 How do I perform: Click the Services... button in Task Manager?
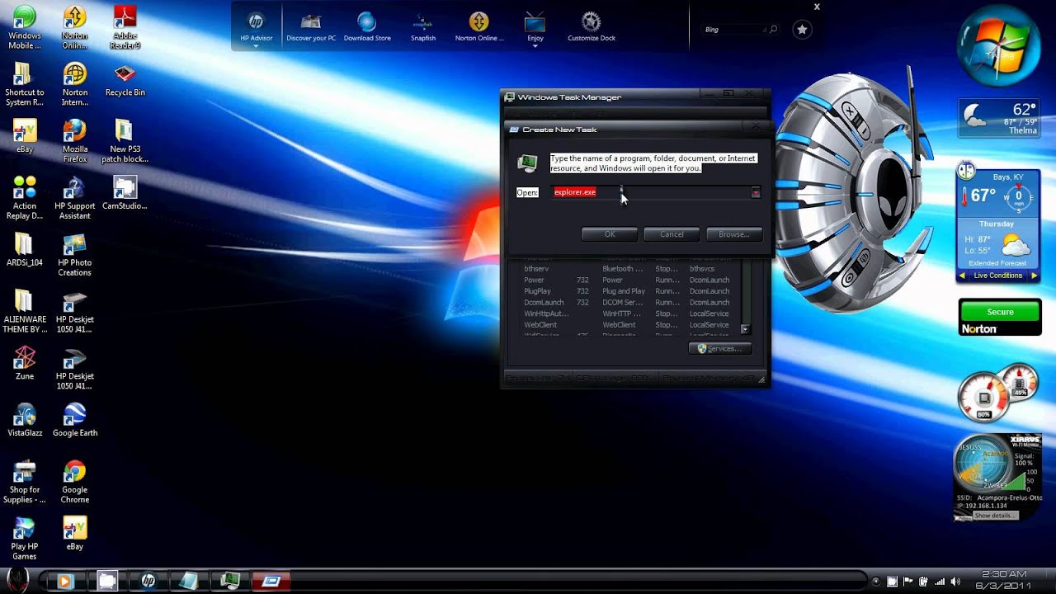tap(720, 349)
